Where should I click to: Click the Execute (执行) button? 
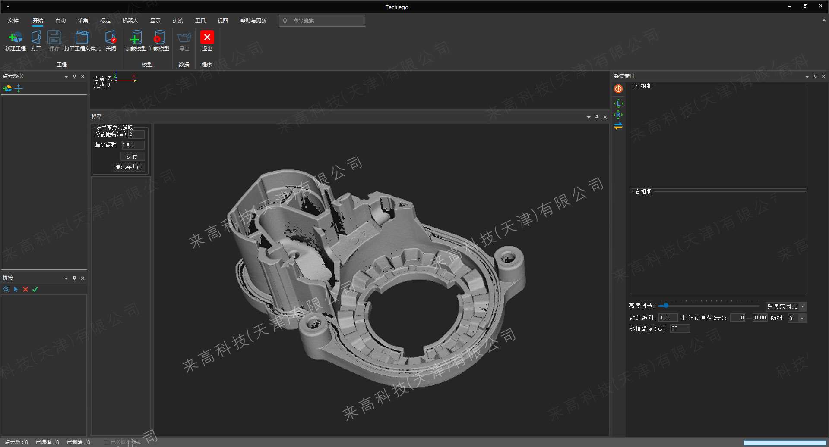[x=132, y=156]
